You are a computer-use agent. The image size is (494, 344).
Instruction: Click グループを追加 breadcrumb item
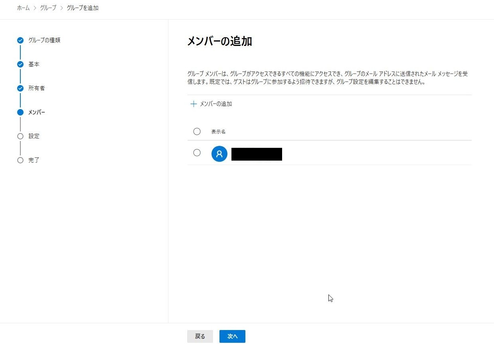tap(83, 8)
